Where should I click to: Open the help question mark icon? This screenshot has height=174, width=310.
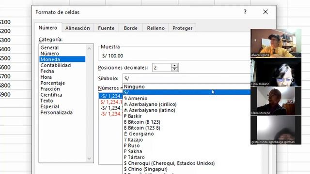(x=245, y=12)
